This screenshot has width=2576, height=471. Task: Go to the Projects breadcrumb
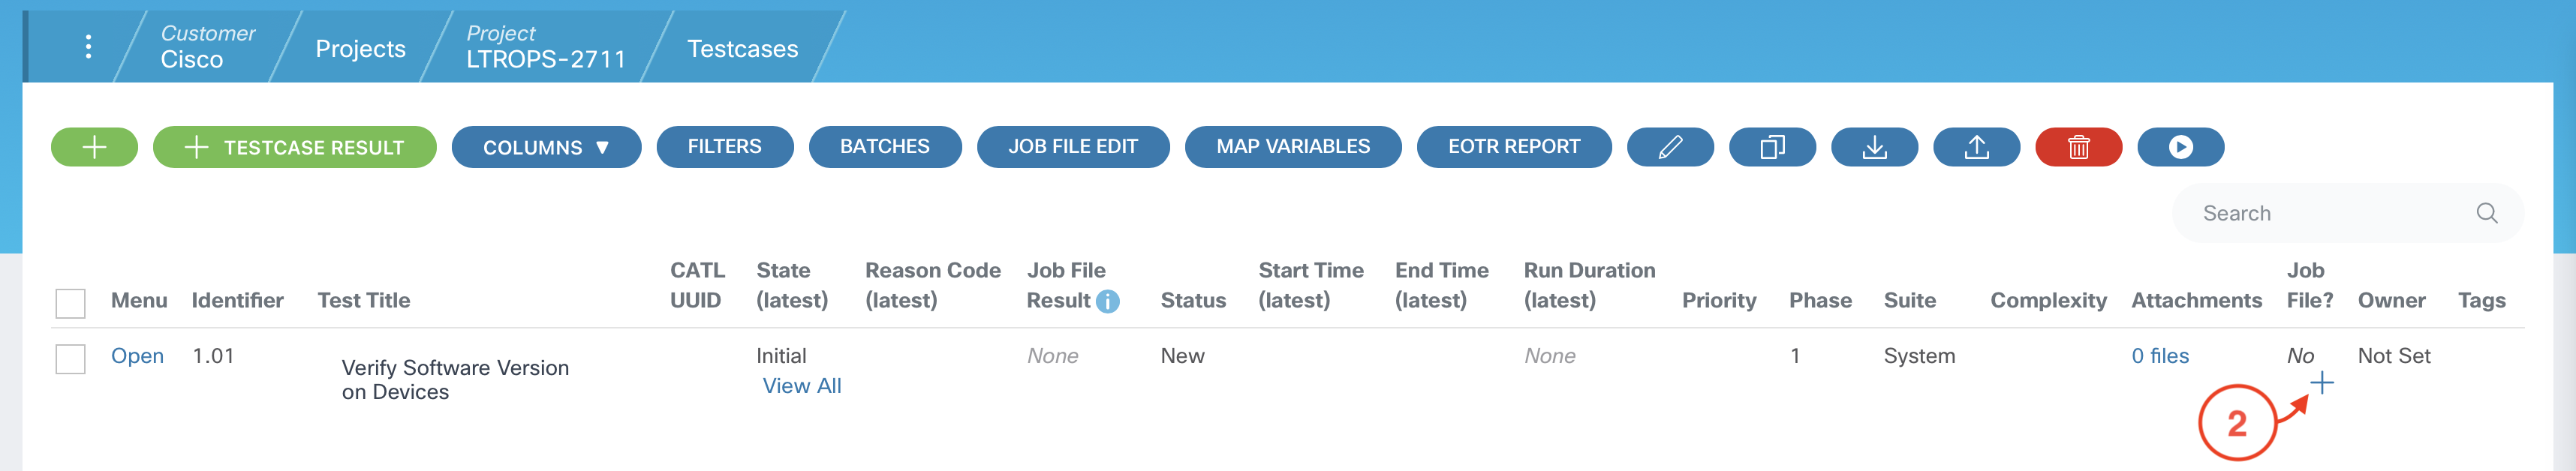point(360,49)
